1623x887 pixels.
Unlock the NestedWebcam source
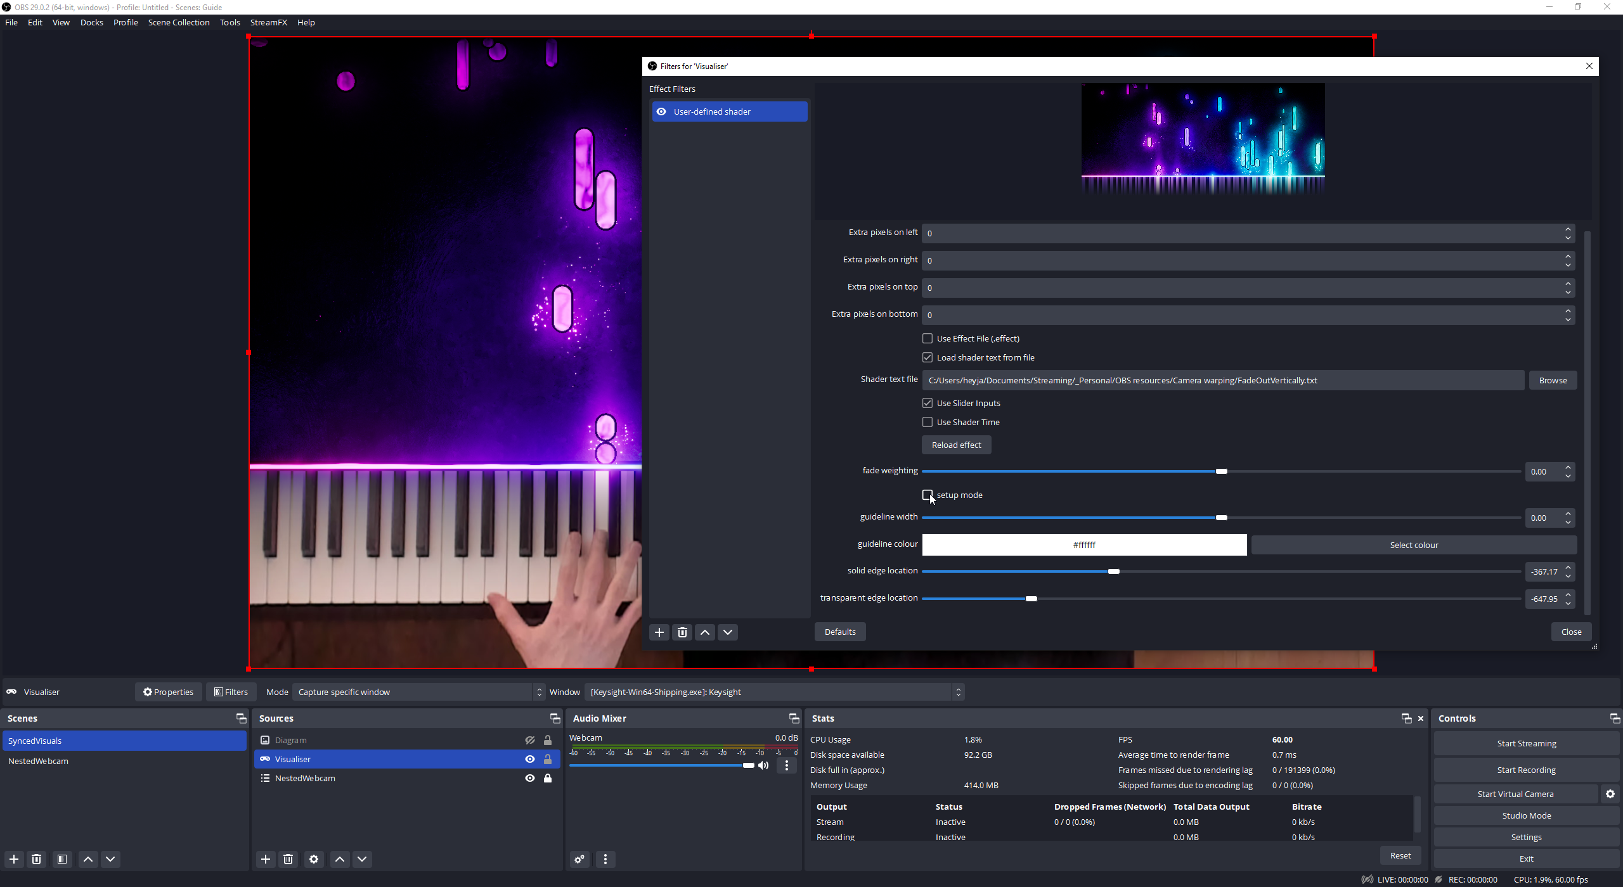548,778
